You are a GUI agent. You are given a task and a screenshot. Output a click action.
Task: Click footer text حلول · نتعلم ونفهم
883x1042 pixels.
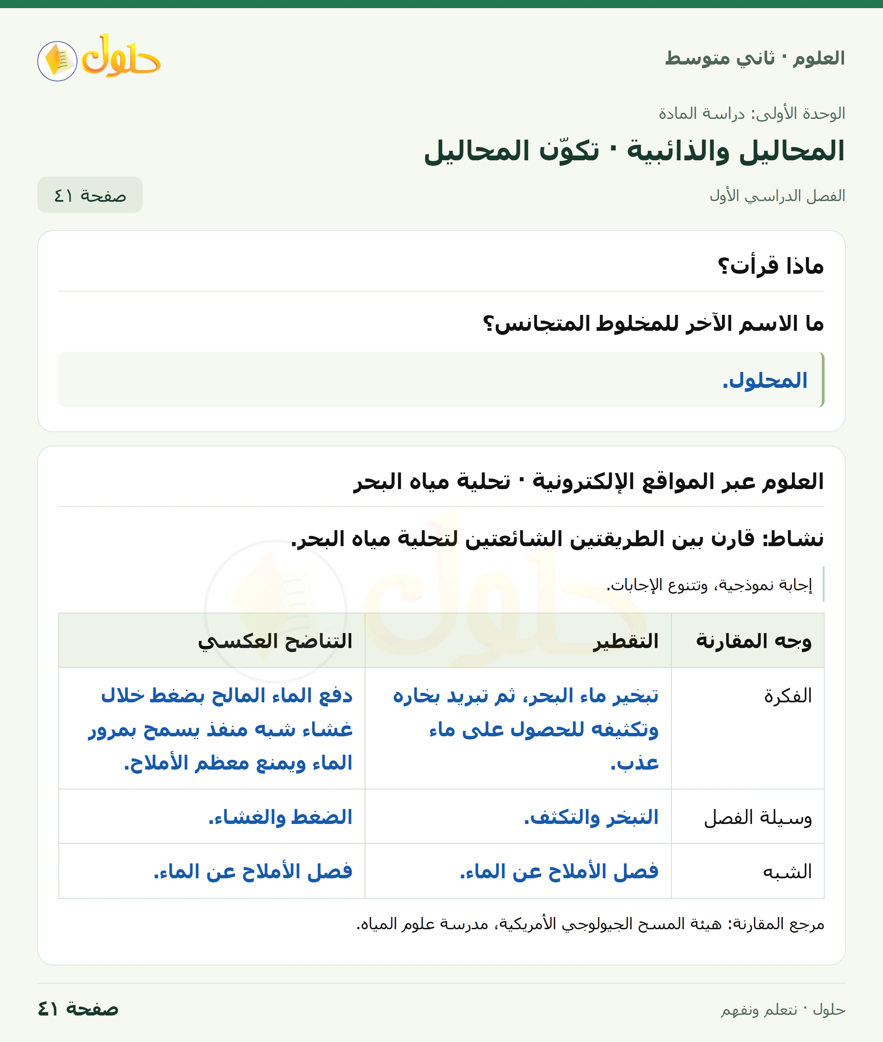click(x=783, y=1010)
